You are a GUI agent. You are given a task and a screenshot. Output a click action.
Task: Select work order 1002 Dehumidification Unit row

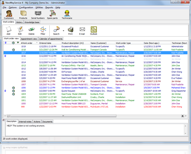pyautogui.click(x=95, y=97)
